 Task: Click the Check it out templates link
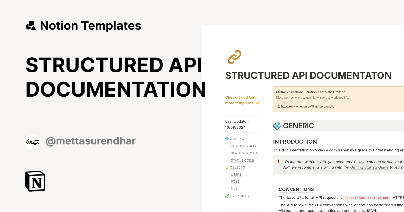242,100
